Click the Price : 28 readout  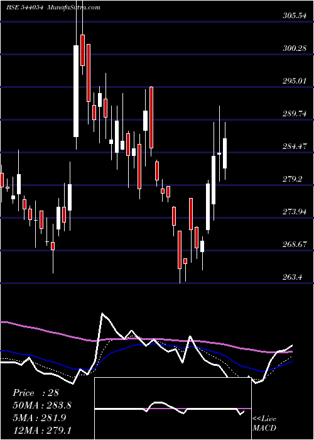36,393
